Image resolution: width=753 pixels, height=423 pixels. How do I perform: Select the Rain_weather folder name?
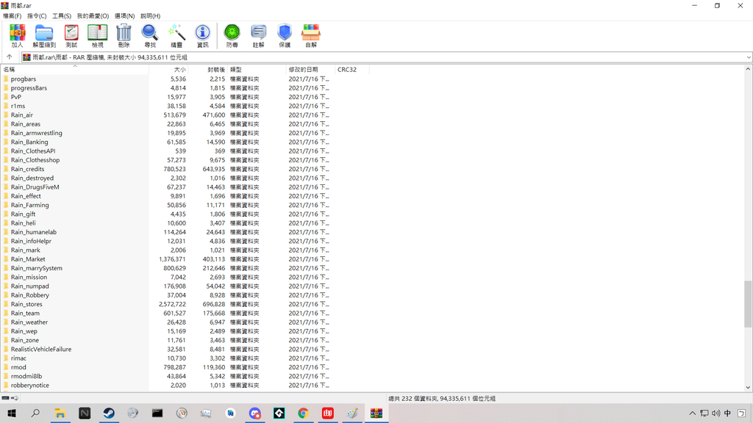[29, 322]
